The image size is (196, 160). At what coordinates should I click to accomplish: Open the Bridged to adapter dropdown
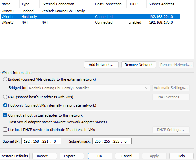89,88
